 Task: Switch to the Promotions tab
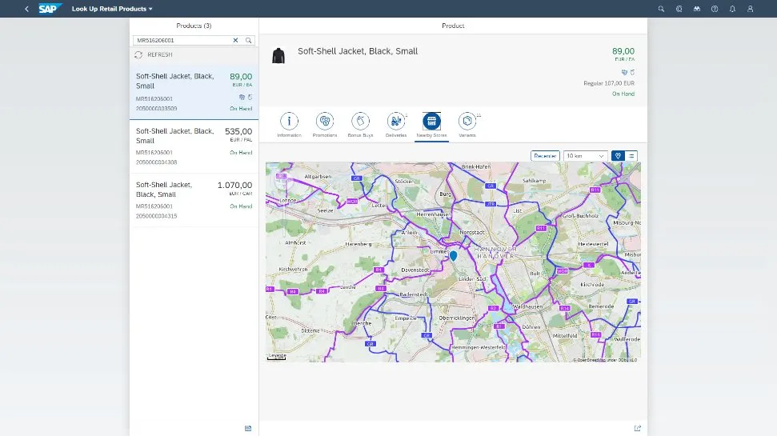[x=325, y=121]
